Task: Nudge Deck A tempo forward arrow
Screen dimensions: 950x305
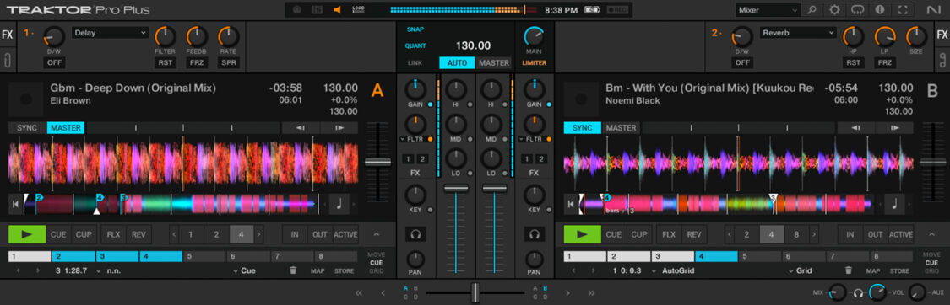Action: [339, 128]
